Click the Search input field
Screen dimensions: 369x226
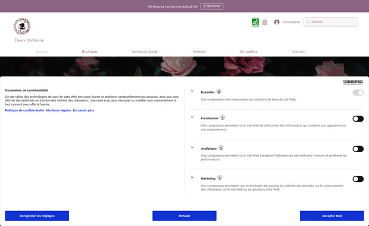(x=331, y=22)
